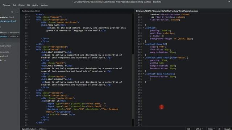Click the 'color: #fff;' declaration
This screenshot has height=130, width=232.
(158, 47)
